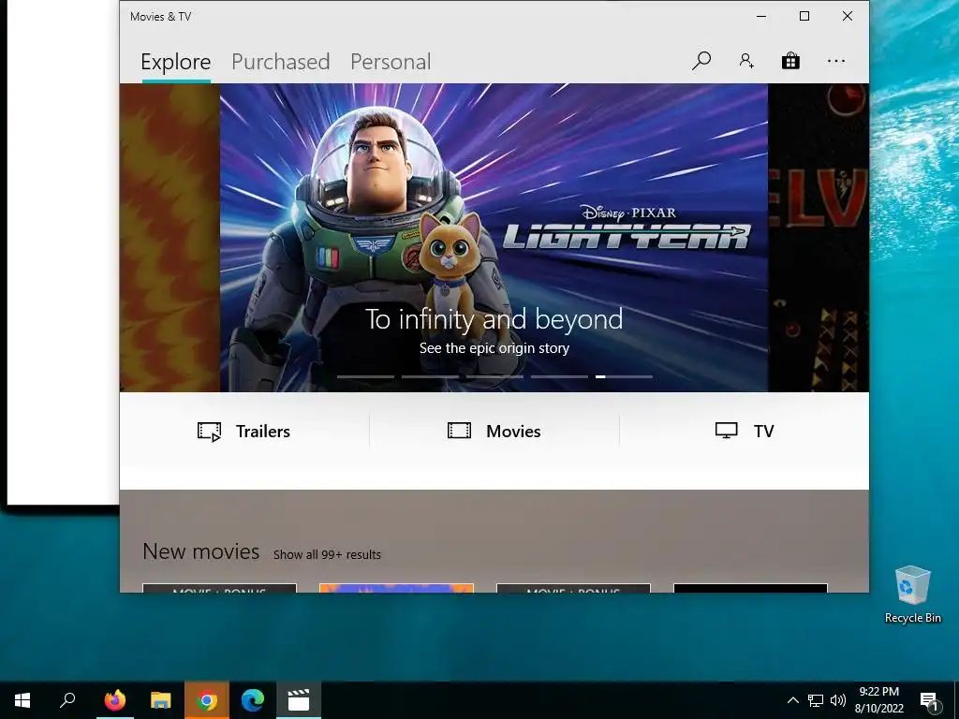Open the volume speaker tray icon
Screen dimensions: 959x719
pyautogui.click(x=838, y=700)
